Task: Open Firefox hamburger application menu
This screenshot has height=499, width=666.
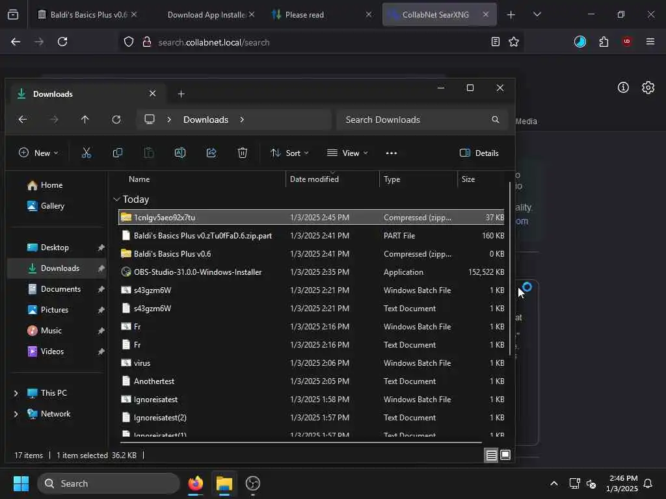Action: tap(650, 42)
